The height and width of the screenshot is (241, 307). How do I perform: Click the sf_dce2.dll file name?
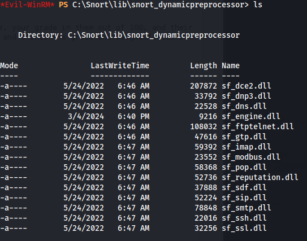point(246,86)
